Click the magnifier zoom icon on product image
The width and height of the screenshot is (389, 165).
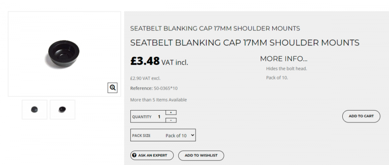pyautogui.click(x=113, y=88)
